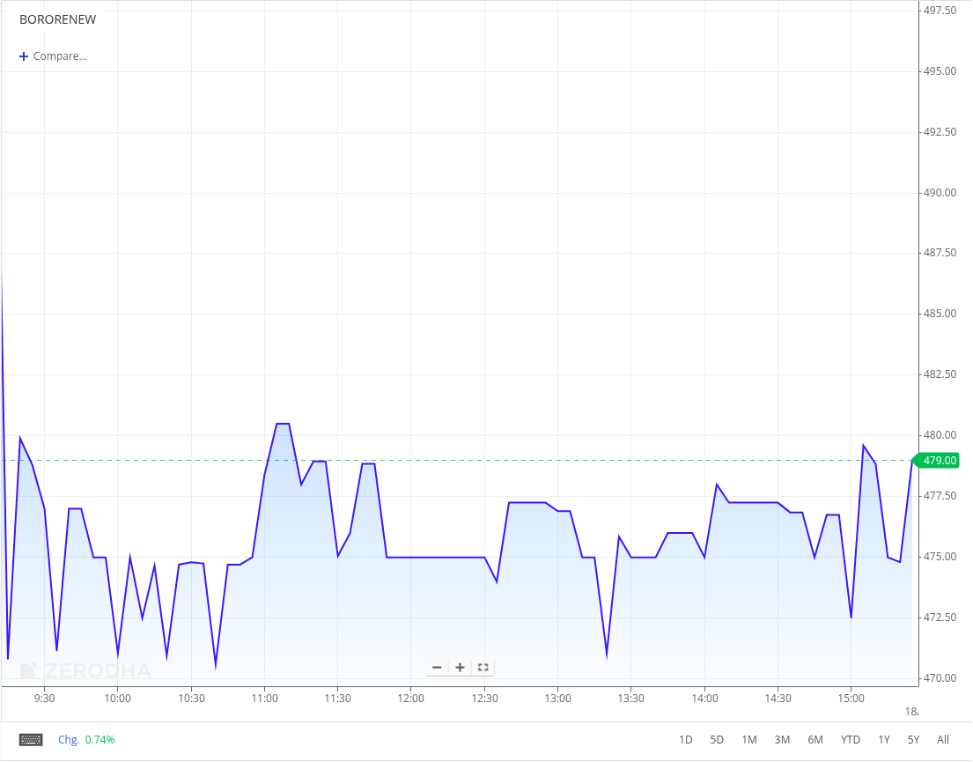973x762 pixels.
Task: Open the keyboard shortcuts icon
Action: [31, 740]
